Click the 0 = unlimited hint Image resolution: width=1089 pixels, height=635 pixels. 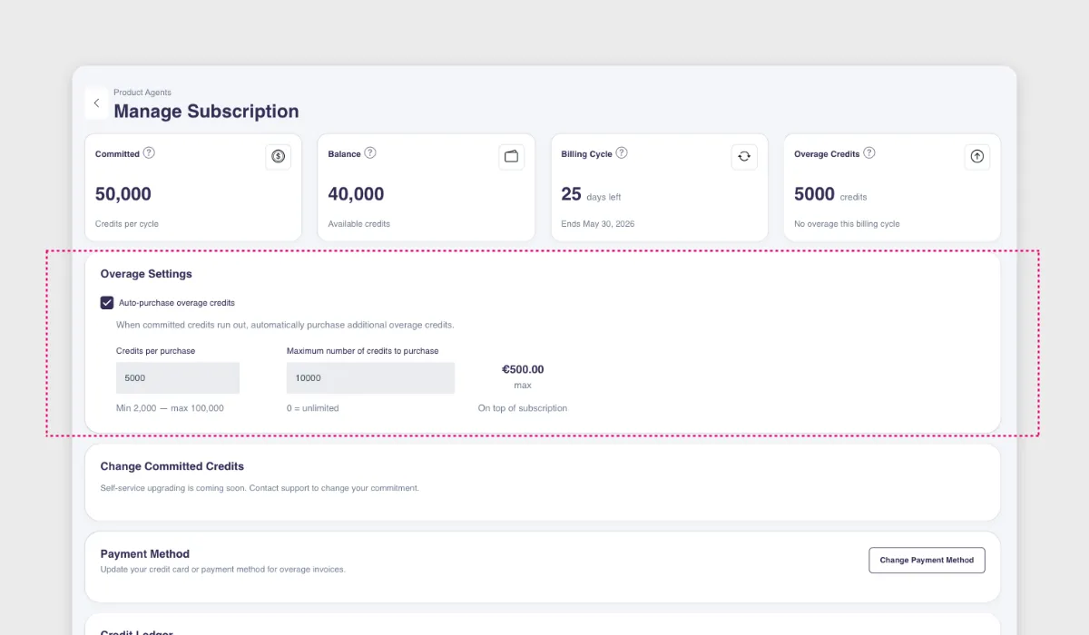coord(313,408)
